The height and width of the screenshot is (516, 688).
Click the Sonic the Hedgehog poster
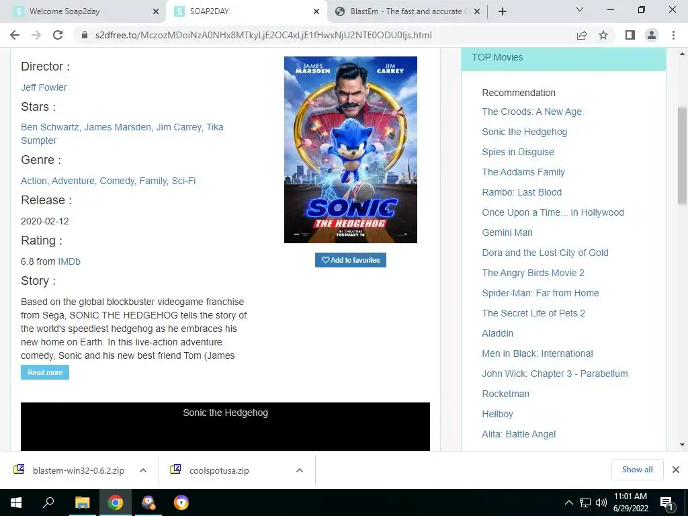pos(351,150)
